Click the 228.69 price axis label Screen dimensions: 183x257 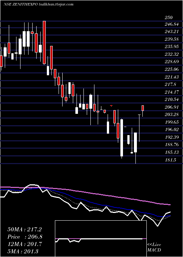[x=172, y=62]
